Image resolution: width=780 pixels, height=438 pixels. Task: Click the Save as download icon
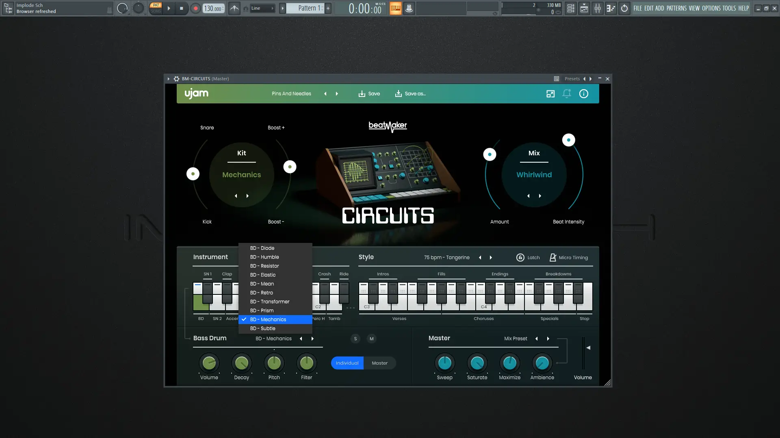(399, 94)
